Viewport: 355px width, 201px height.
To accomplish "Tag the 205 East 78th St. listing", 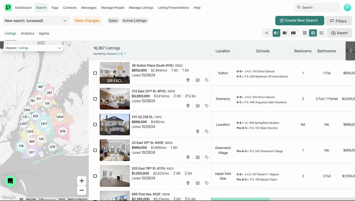I will point(207,183).
